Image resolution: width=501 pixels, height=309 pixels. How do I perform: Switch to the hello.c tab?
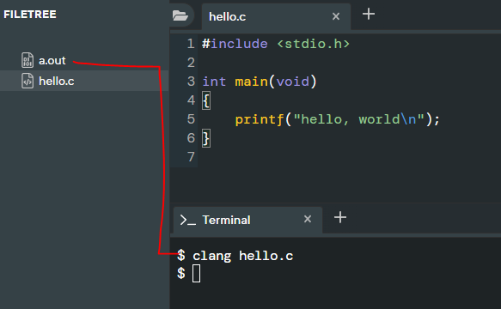(x=276, y=16)
